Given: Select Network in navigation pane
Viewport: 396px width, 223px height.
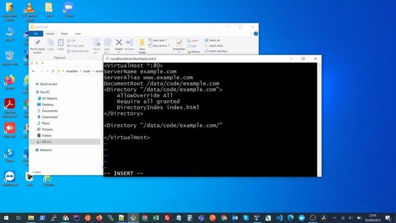Looking at the screenshot, I should [x=43, y=150].
